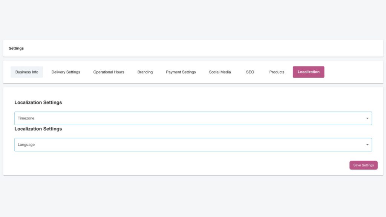Click the SEO tab
Image resolution: width=386 pixels, height=217 pixels.
tap(250, 72)
